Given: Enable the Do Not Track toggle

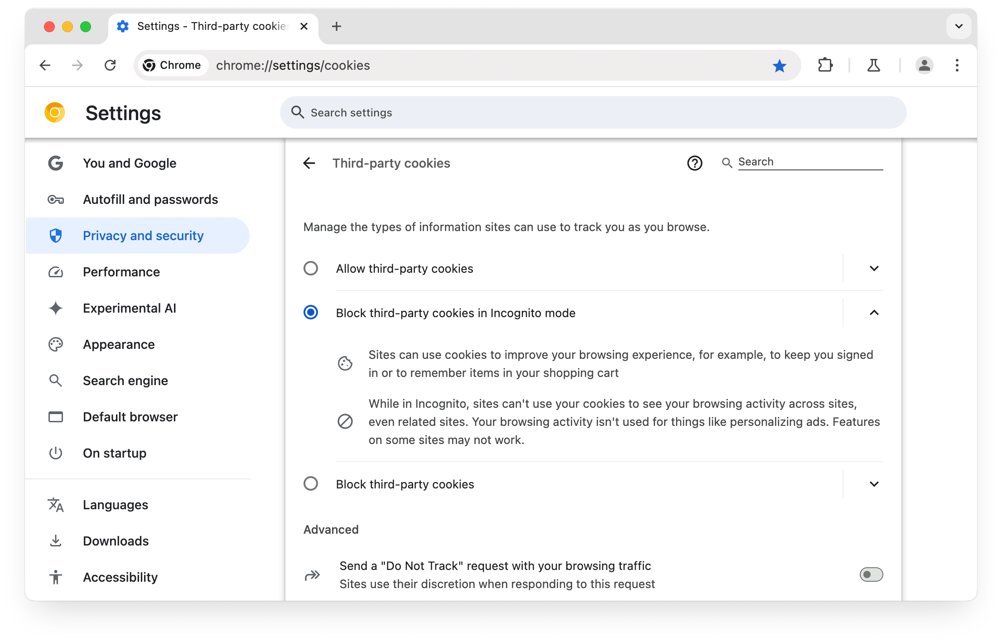Looking at the screenshot, I should (871, 575).
